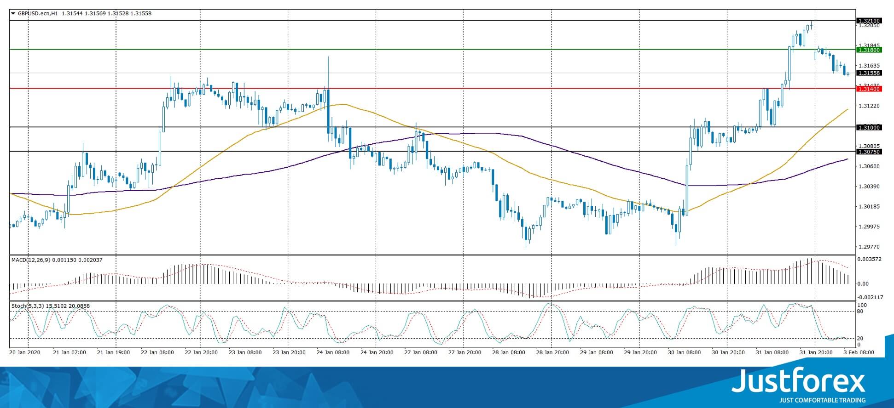
Task: Click the 30 Jan 20:00 time label
Action: 728,352
